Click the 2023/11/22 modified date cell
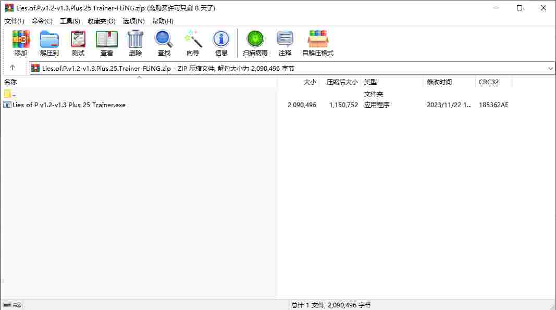Image resolution: width=556 pixels, height=310 pixels. [x=449, y=105]
